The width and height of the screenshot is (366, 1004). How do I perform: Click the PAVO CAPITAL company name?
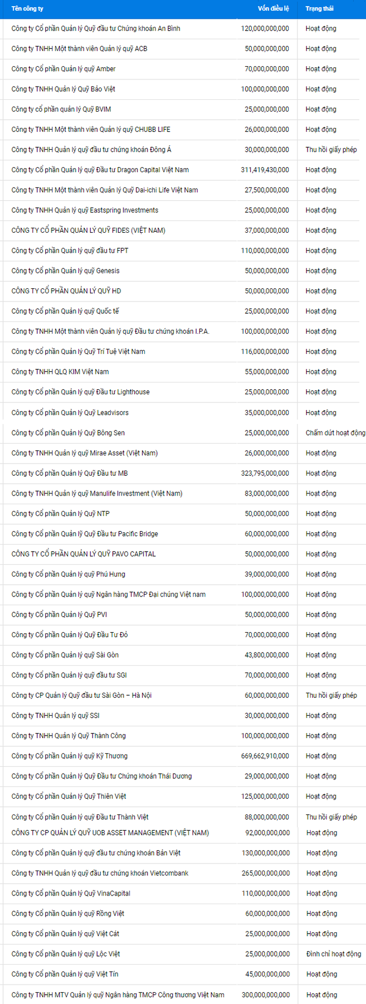84,554
